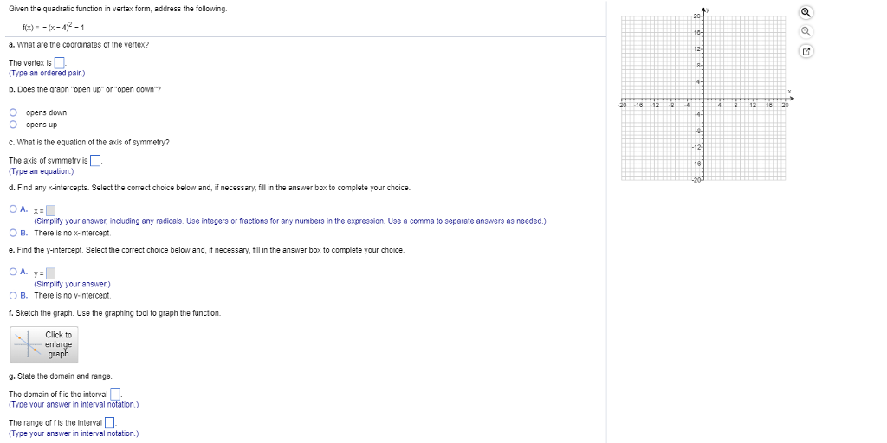This screenshot has width=887, height=443.
Task: Click the axis of symmetry answer box
Action: pos(95,160)
